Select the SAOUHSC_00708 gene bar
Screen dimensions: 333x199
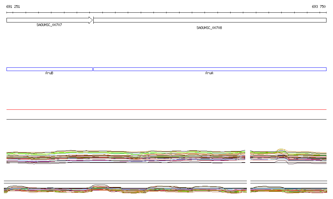(x=210, y=20)
